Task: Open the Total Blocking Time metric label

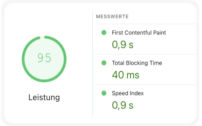Action: [x=137, y=63]
